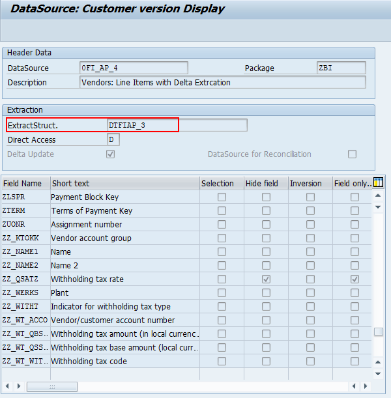The width and height of the screenshot is (391, 398).
Task: Select the ZZ_WERKS field name cell
Action: tap(25, 293)
